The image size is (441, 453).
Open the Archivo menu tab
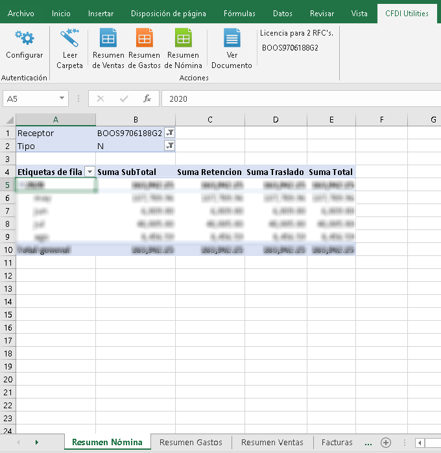[21, 14]
